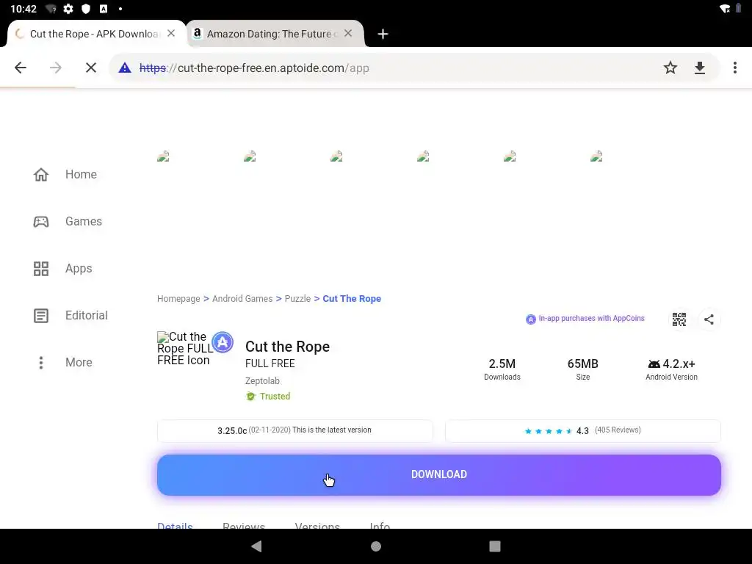The width and height of the screenshot is (752, 564).
Task: Switch to the Amazon Dating tab
Action: [275, 34]
